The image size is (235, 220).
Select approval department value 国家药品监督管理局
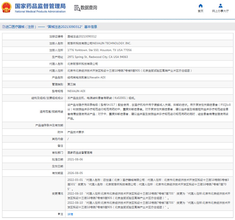80,153
